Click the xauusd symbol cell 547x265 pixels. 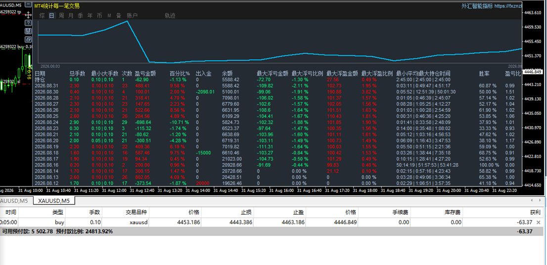click(138, 222)
